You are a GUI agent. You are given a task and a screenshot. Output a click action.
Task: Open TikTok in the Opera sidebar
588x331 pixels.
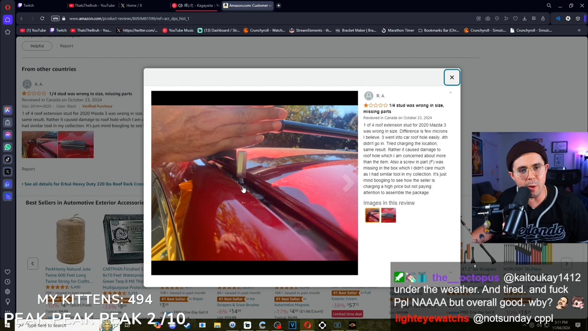(7, 160)
